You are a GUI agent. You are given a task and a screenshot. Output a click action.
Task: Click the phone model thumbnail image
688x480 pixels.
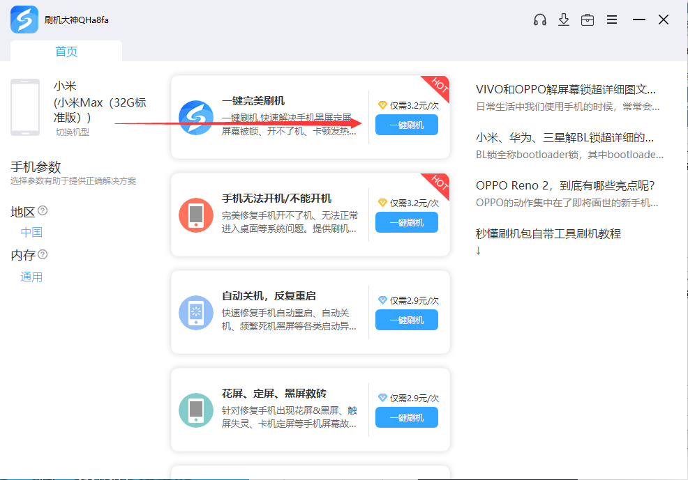(x=25, y=107)
